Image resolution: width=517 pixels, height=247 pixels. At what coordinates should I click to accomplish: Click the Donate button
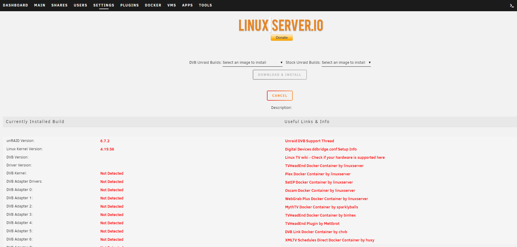[x=282, y=37]
